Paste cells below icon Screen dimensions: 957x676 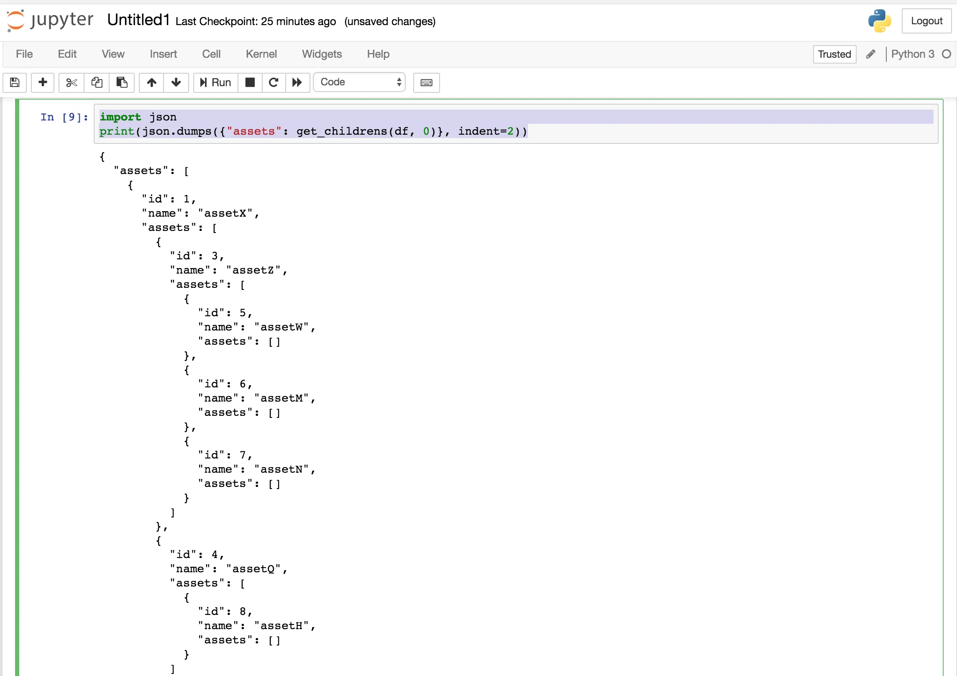click(x=122, y=82)
